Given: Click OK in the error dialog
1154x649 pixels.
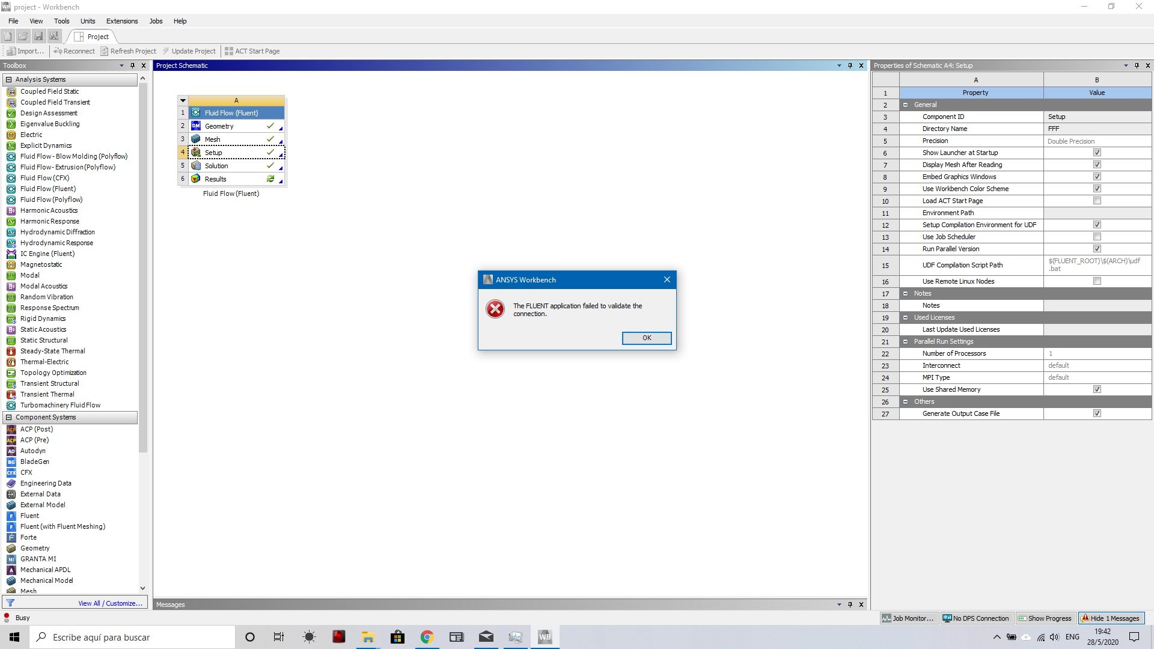Looking at the screenshot, I should (x=647, y=338).
